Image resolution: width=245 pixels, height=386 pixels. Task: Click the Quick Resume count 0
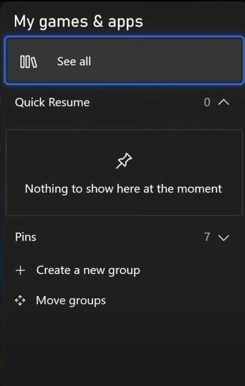pyautogui.click(x=207, y=102)
